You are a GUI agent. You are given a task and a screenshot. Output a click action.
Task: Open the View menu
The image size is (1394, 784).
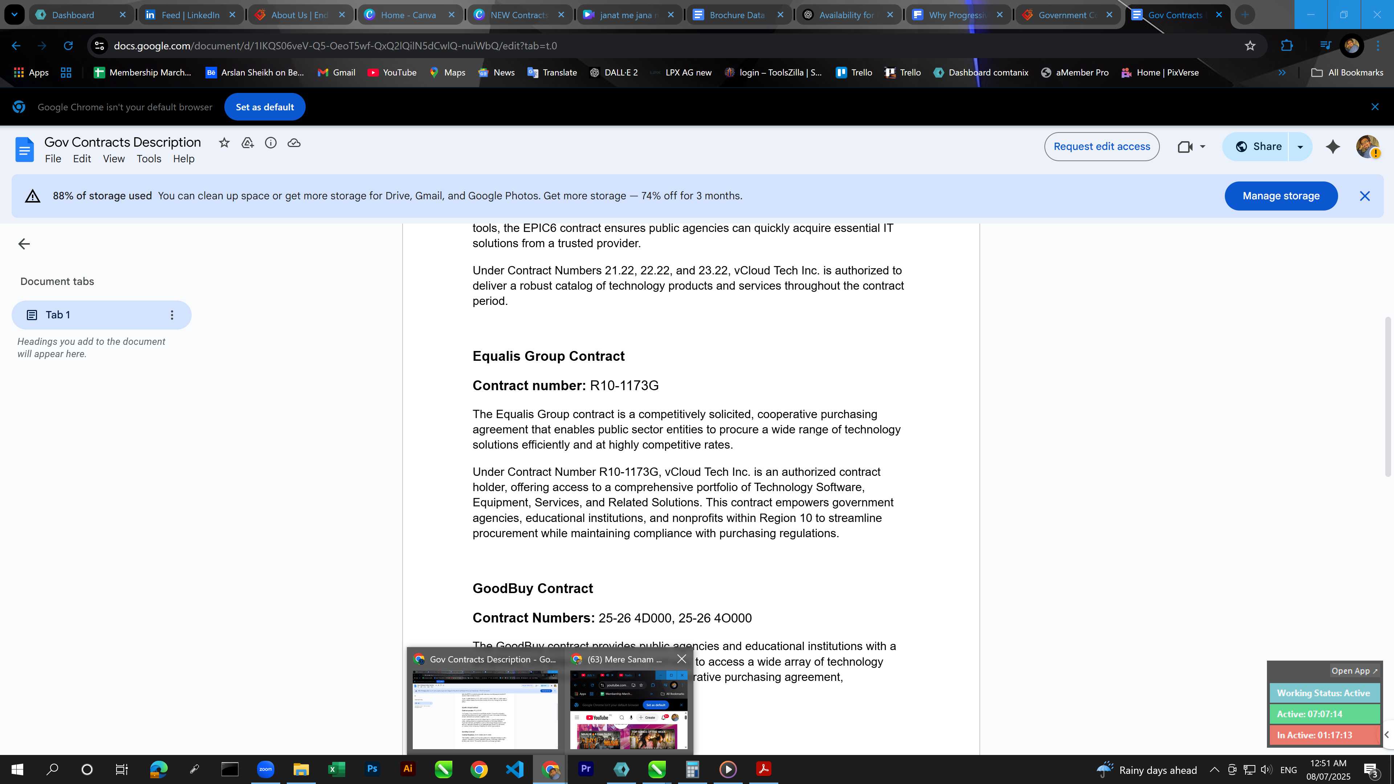click(114, 159)
